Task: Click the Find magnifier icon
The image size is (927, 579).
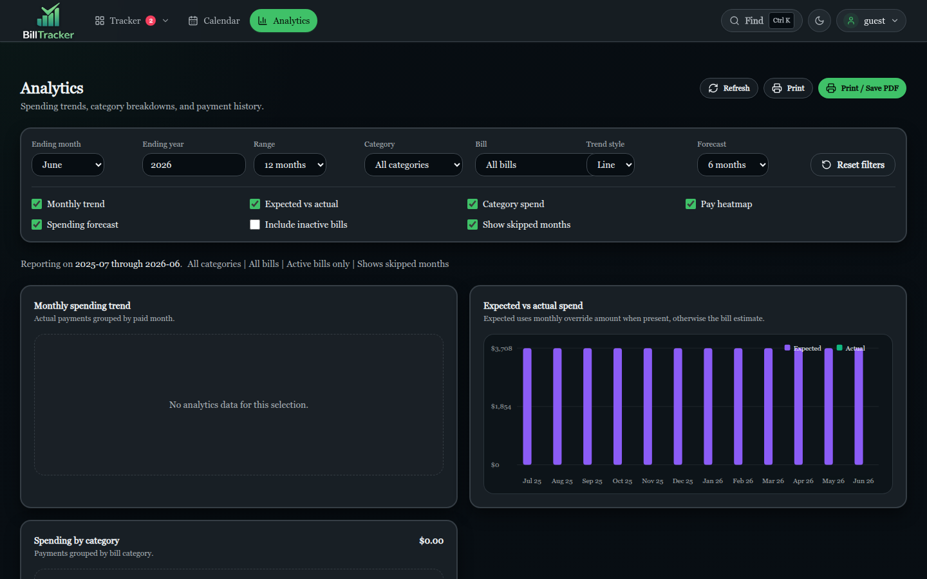Action: pyautogui.click(x=735, y=21)
